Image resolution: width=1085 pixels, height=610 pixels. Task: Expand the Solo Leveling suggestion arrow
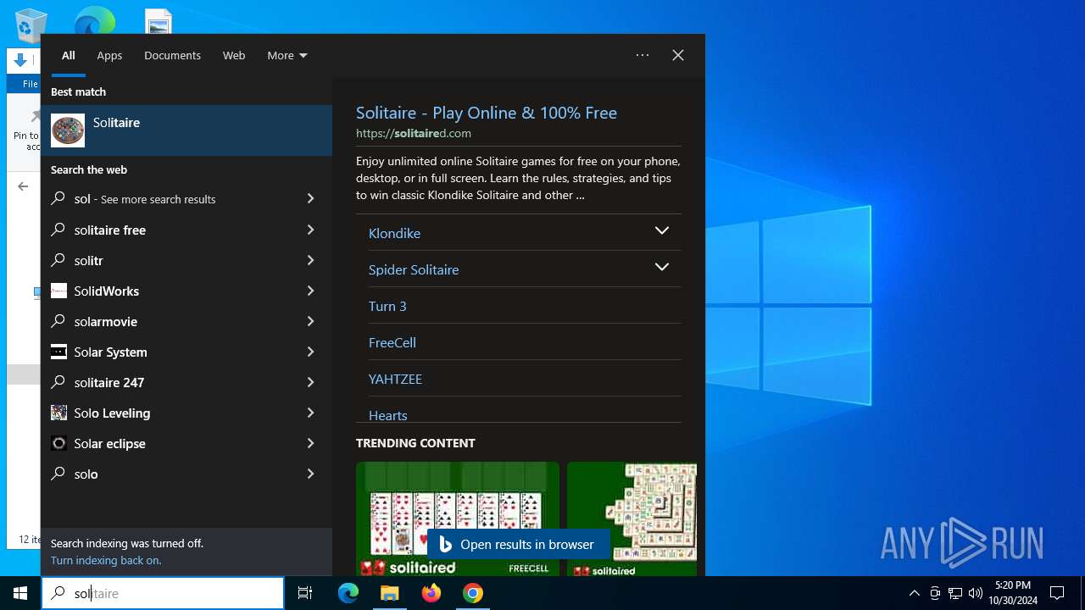click(310, 413)
